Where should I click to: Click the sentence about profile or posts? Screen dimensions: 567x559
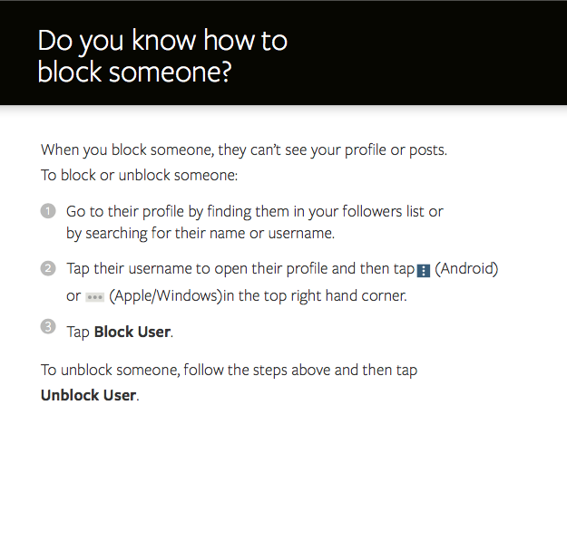243,150
